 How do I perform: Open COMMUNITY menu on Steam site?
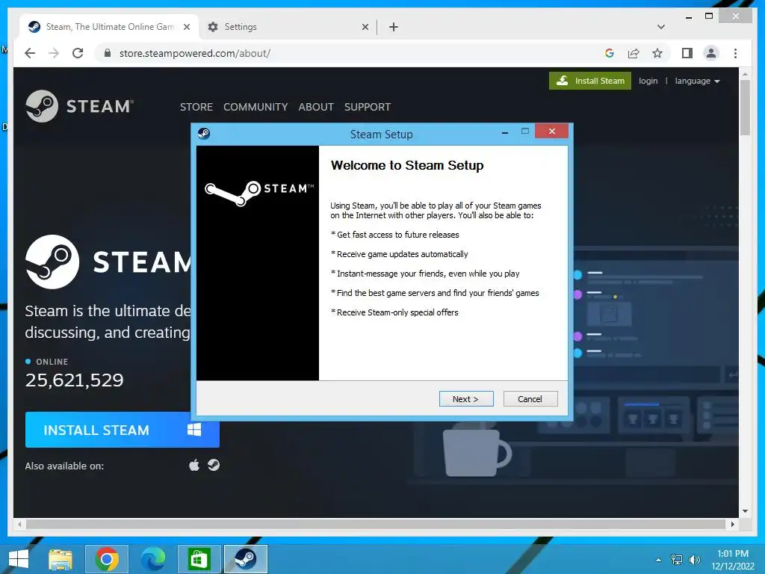tap(255, 107)
